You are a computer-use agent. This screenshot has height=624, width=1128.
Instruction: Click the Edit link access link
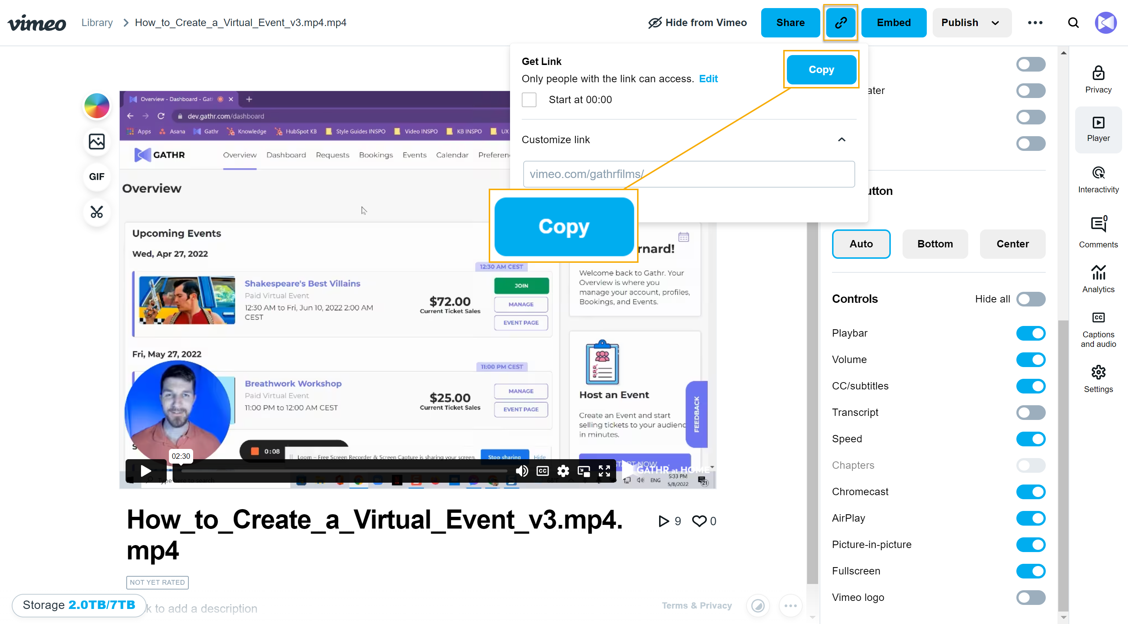[x=708, y=79]
